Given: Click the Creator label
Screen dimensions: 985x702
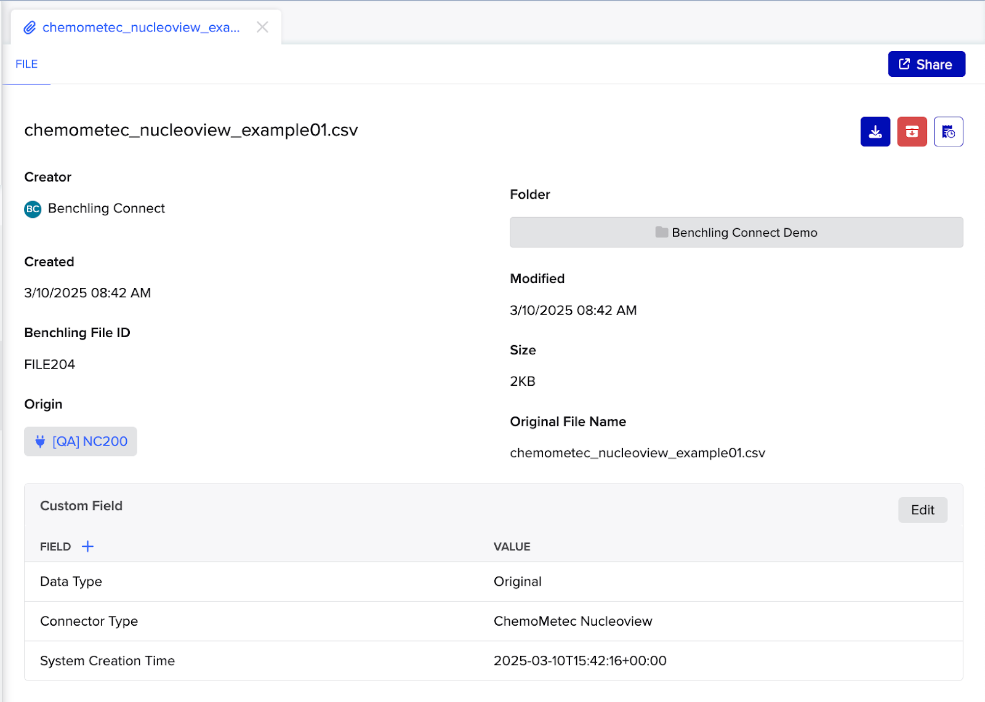Looking at the screenshot, I should (x=48, y=177).
